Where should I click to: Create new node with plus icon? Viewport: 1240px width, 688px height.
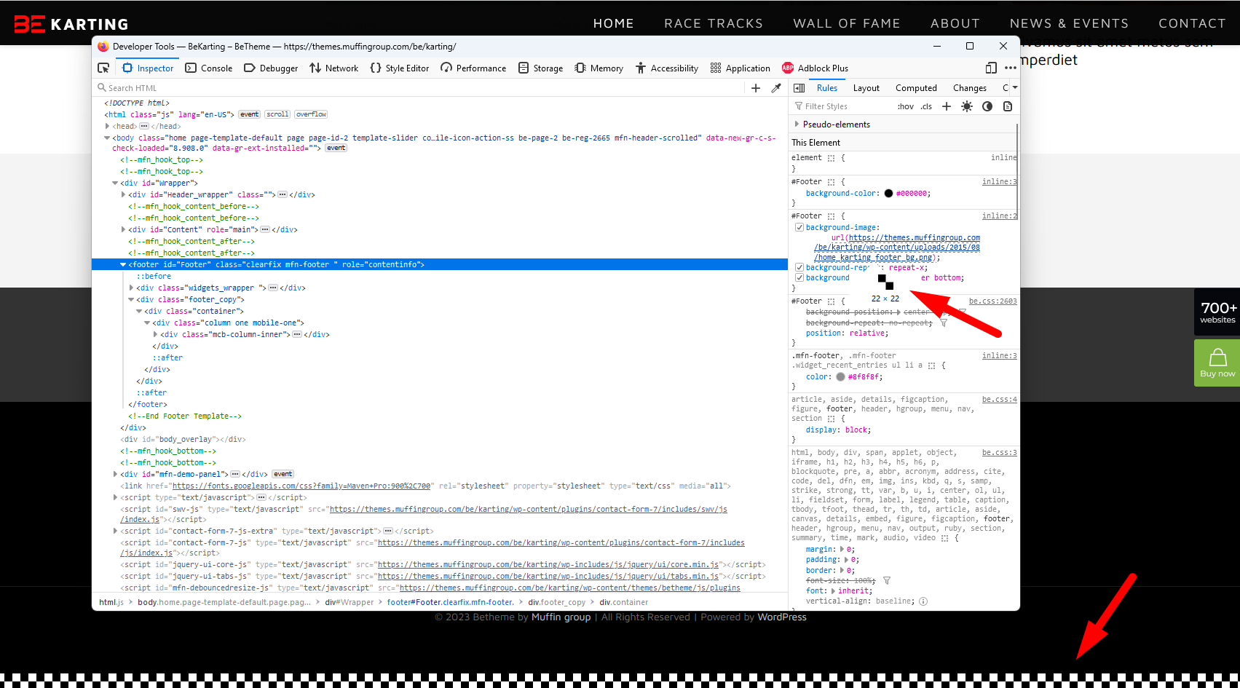756,88
